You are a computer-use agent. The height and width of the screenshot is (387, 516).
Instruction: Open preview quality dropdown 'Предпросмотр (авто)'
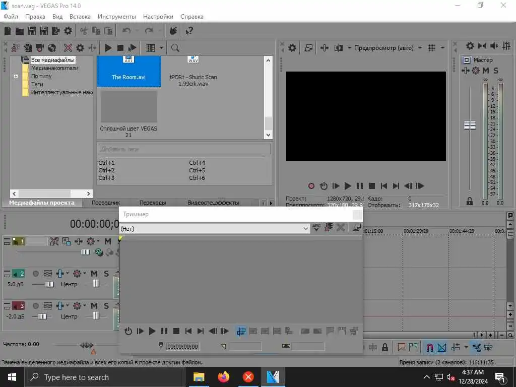[388, 48]
